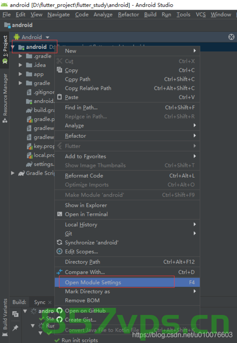Click the Edit Scopes circle icon
This screenshot has width=237, height=343.
[x=59, y=251]
